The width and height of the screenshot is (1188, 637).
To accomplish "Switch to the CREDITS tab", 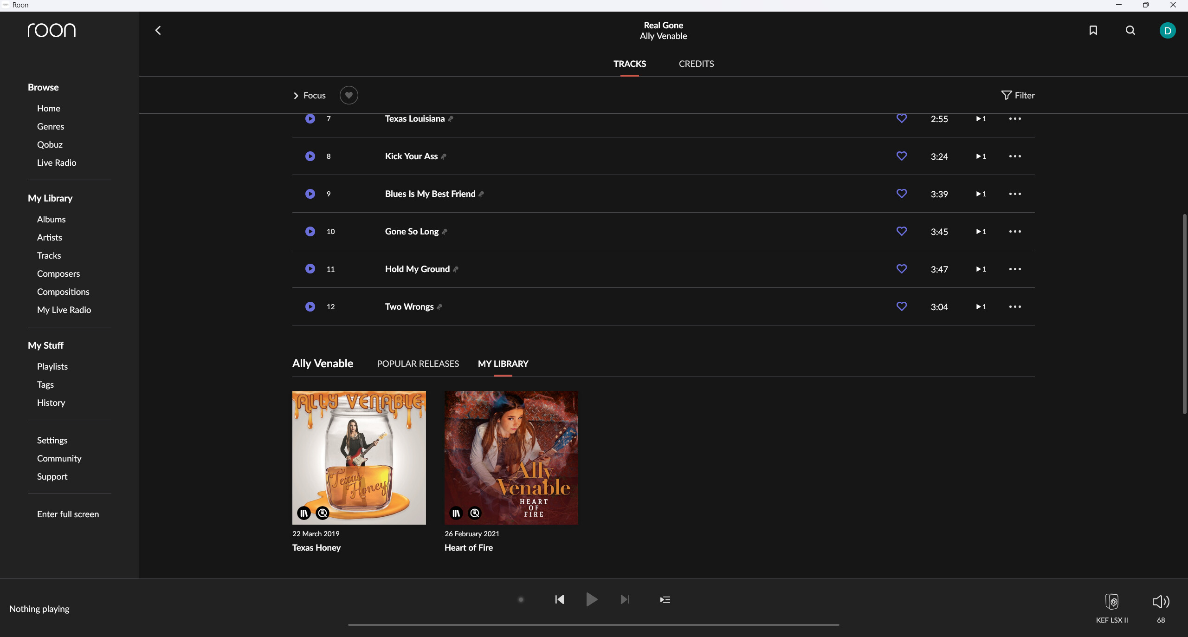I will pos(696,64).
